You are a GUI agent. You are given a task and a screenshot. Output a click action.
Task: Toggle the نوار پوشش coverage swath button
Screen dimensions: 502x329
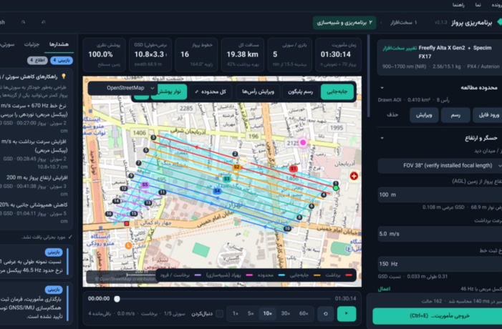click(169, 92)
